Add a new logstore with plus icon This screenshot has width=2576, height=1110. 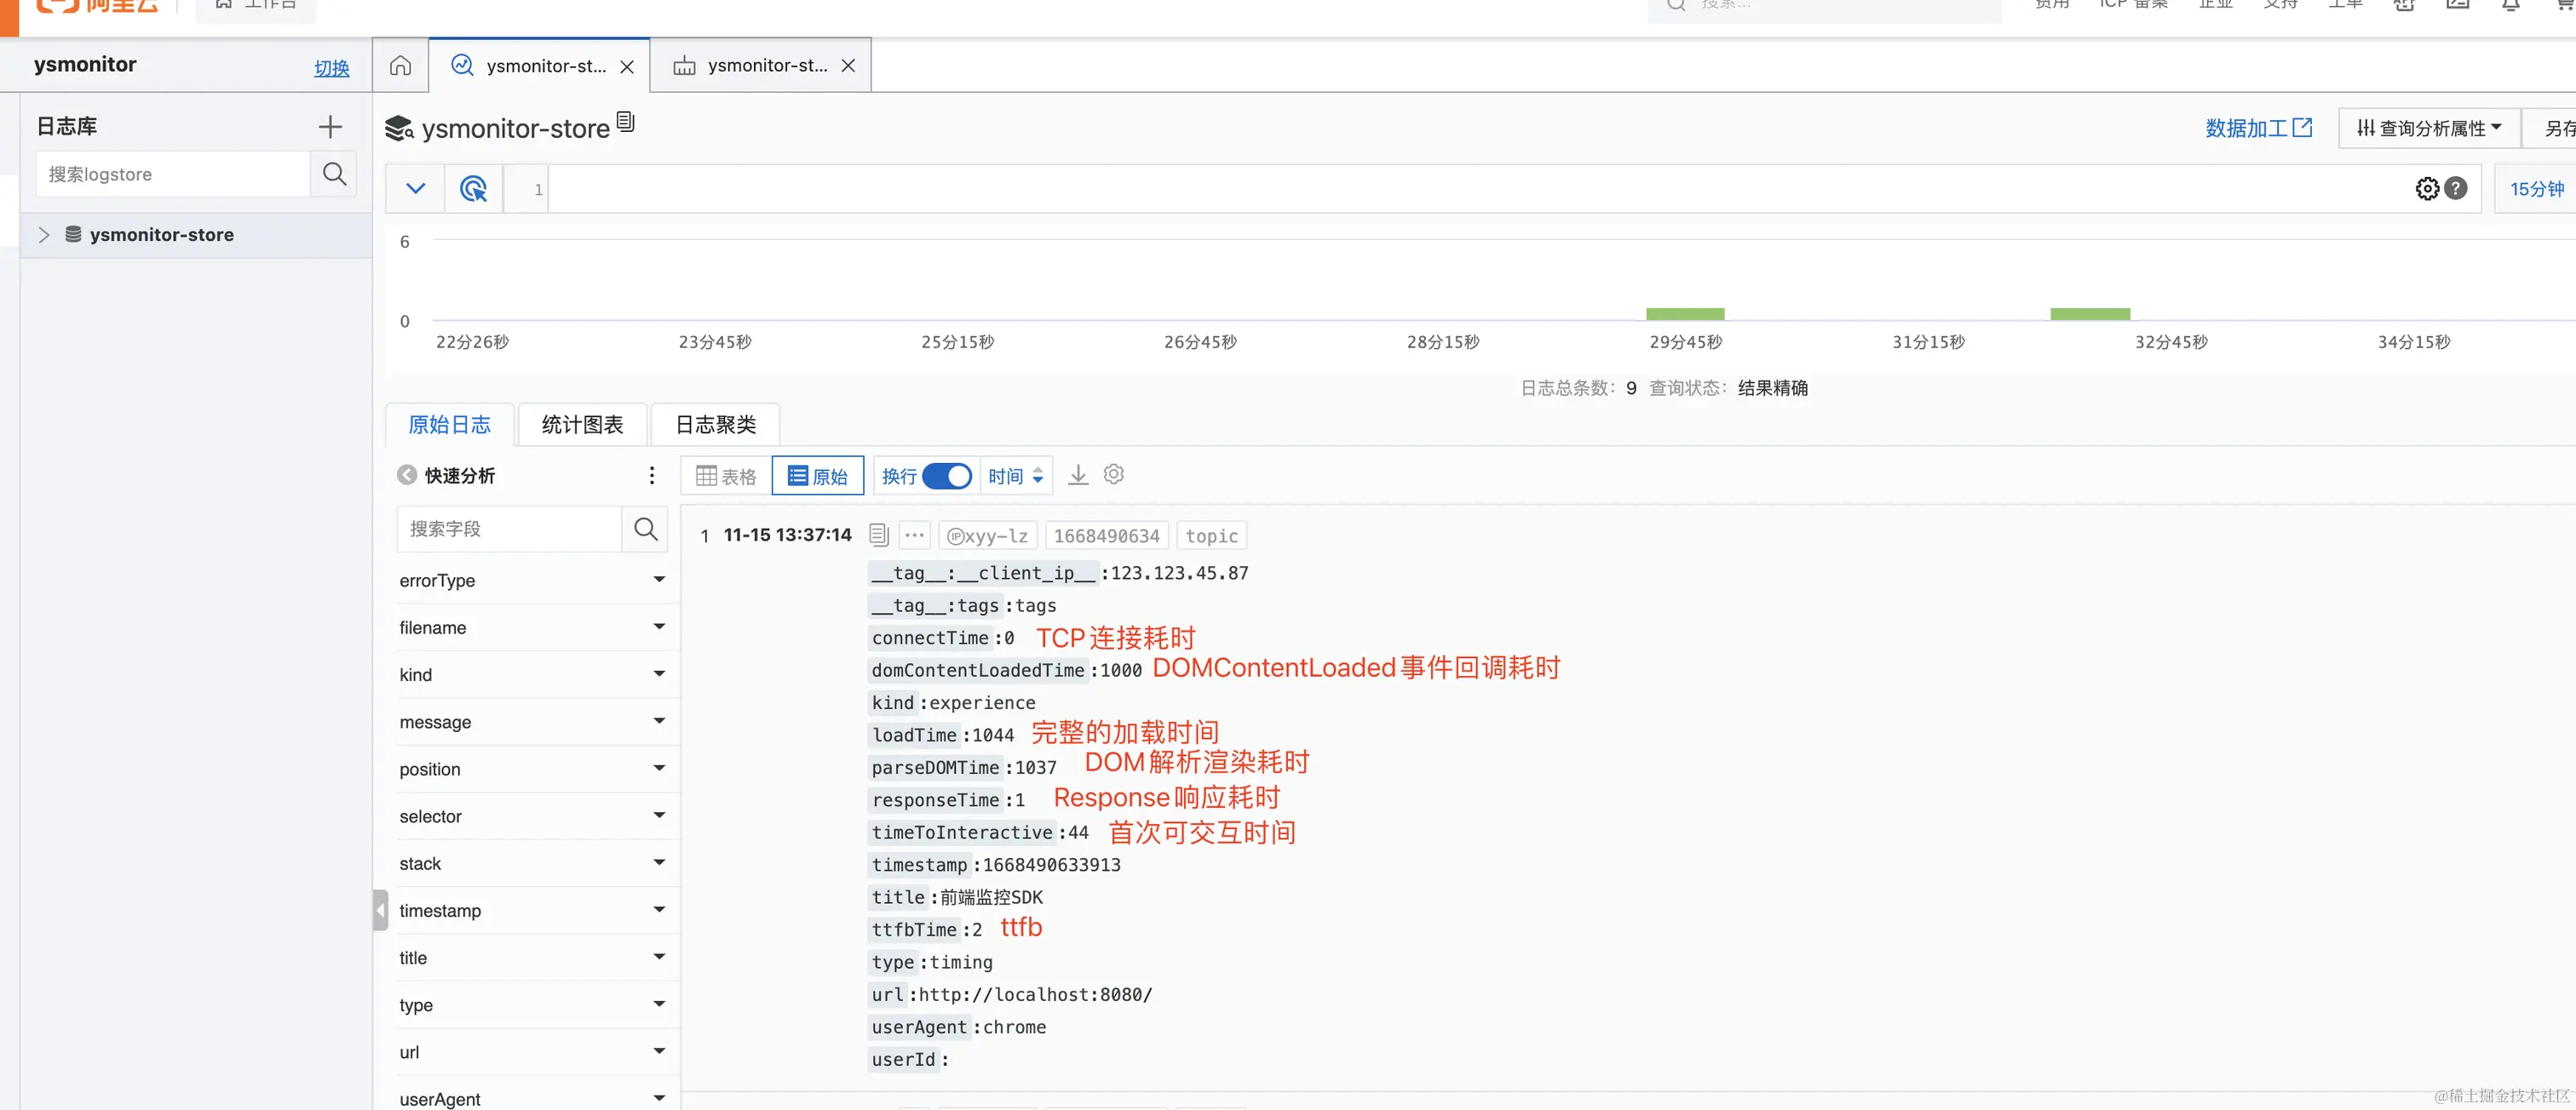coord(329,127)
